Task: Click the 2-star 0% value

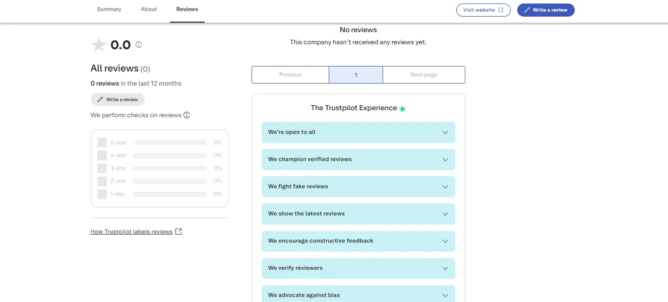Action: (x=218, y=181)
